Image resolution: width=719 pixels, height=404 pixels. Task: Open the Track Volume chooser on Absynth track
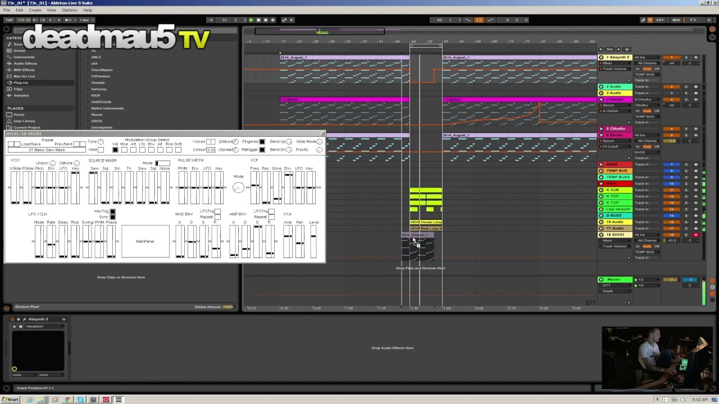pyautogui.click(x=616, y=69)
